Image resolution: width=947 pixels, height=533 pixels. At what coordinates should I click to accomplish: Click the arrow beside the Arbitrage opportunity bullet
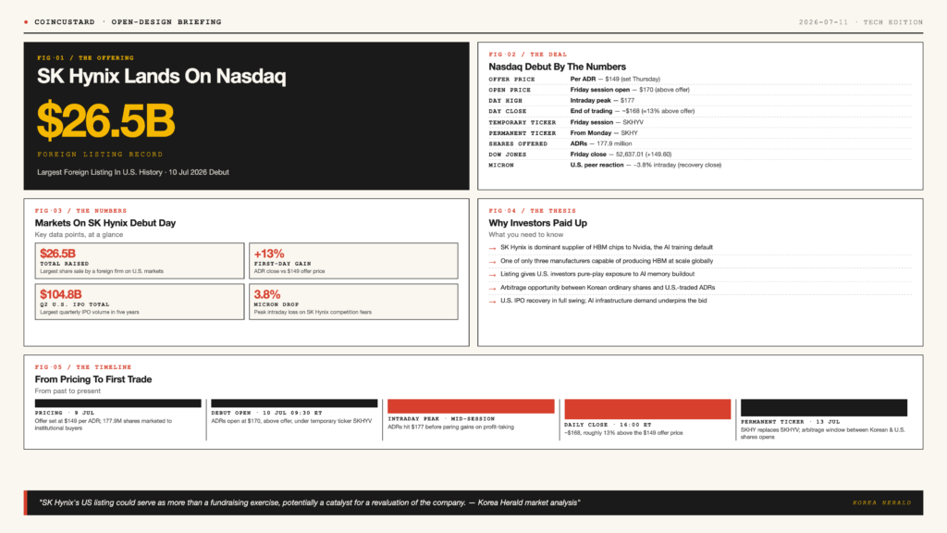point(492,289)
